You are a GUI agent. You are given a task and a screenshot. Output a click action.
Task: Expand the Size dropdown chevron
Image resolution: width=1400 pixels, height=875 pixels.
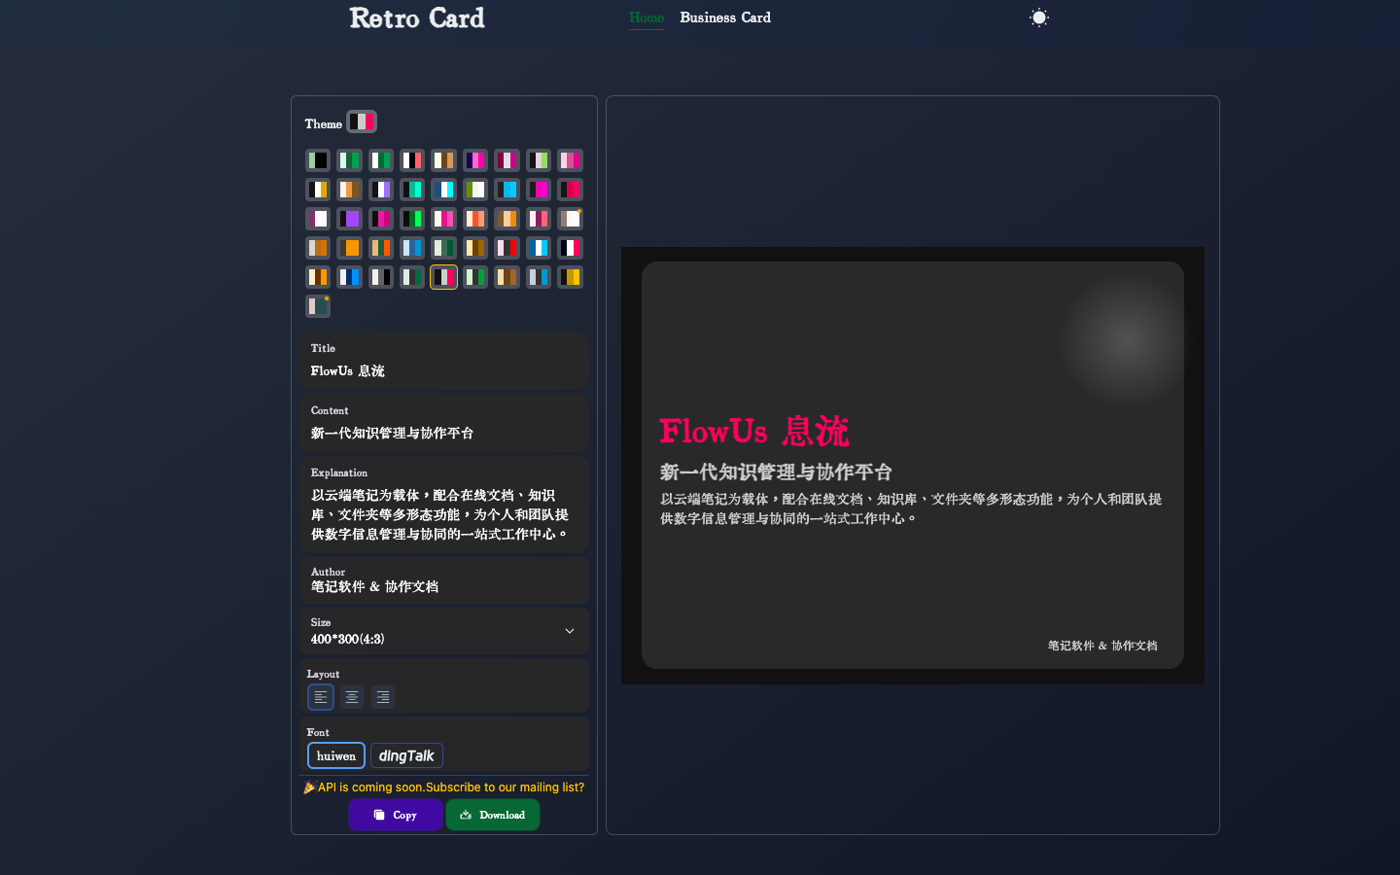(570, 631)
